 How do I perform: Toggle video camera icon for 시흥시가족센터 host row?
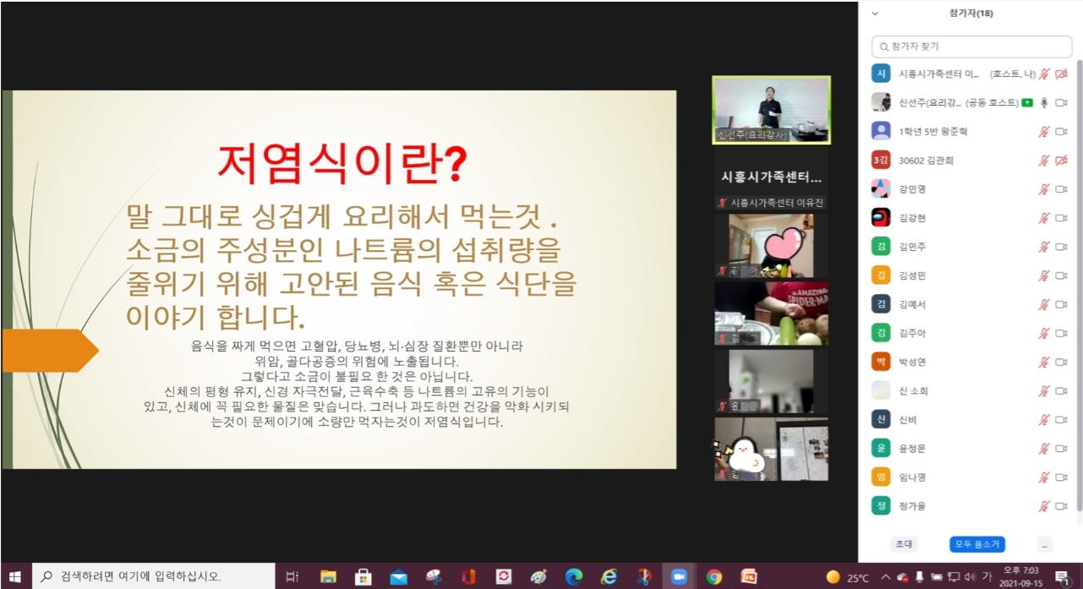click(x=1061, y=74)
